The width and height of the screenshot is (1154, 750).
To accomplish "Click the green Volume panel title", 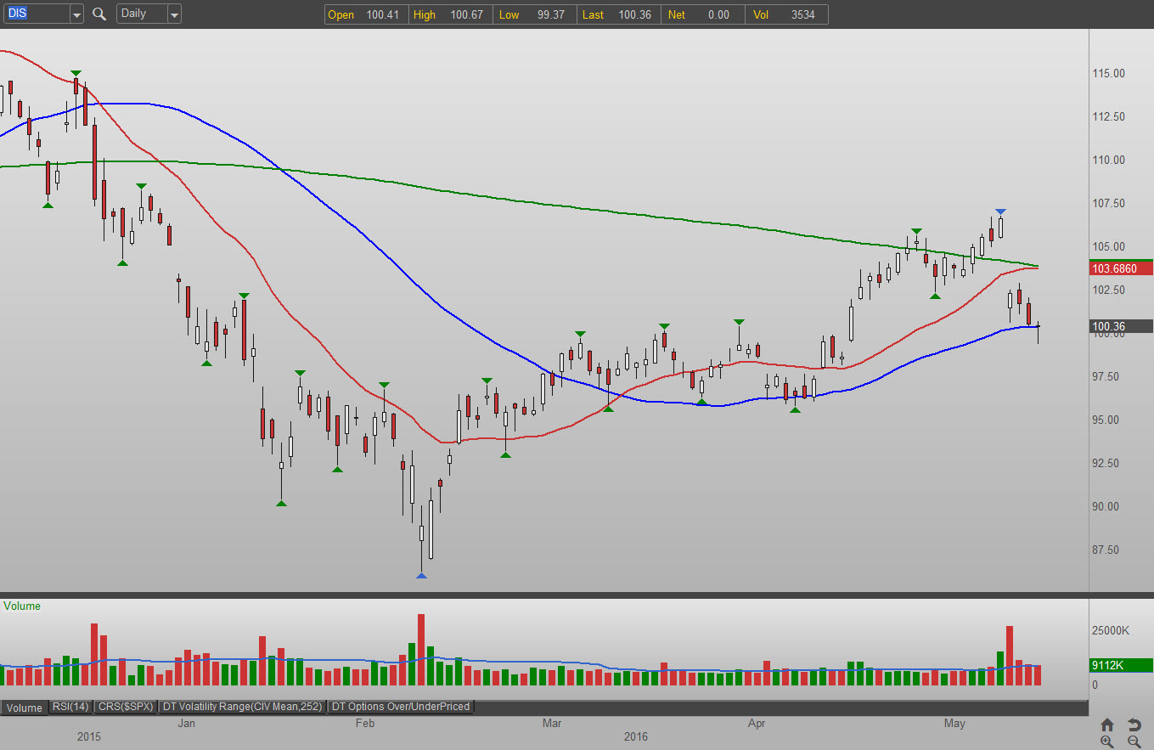I will point(22,606).
